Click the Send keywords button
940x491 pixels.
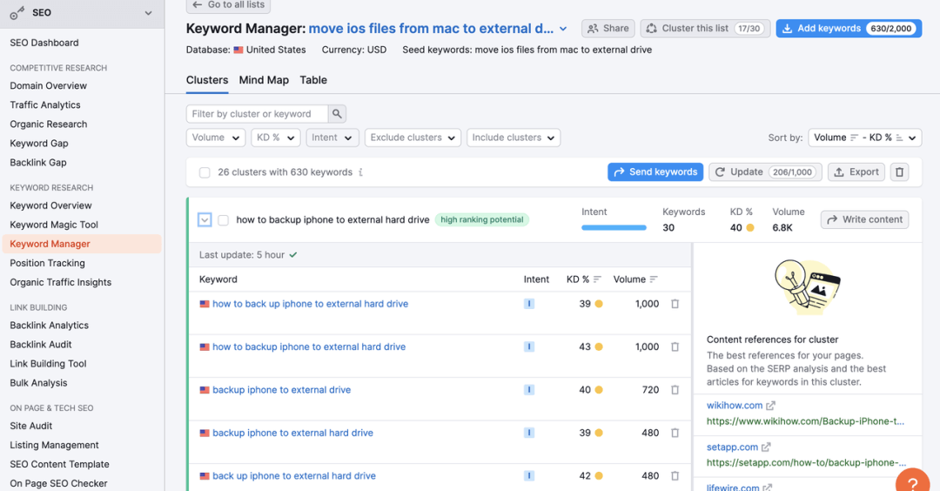click(x=655, y=172)
